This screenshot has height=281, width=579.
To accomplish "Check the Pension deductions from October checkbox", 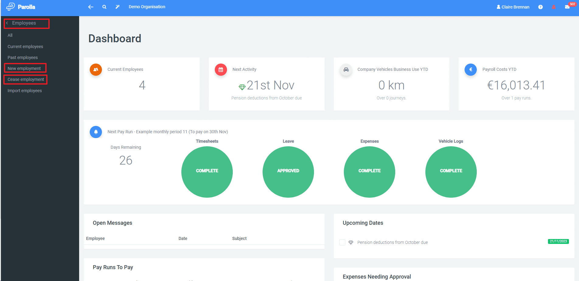I will coord(342,242).
